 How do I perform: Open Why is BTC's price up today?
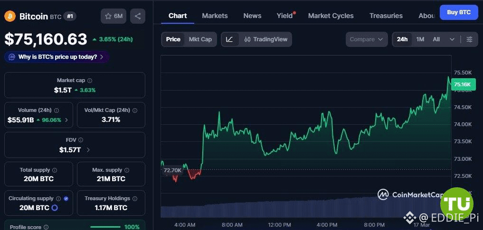57,57
